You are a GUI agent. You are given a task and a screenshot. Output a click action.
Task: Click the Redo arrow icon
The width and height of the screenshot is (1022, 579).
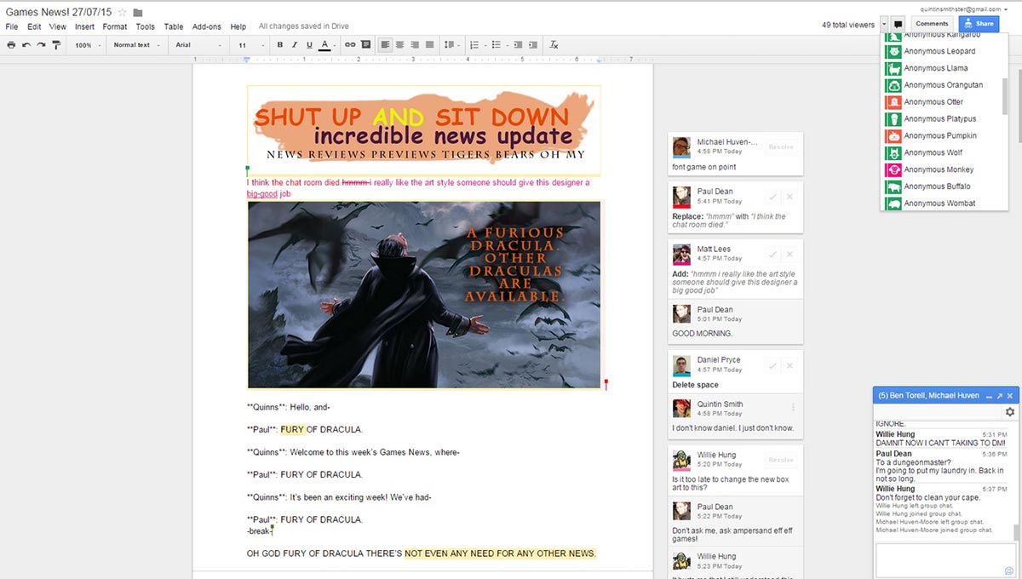[x=41, y=45]
